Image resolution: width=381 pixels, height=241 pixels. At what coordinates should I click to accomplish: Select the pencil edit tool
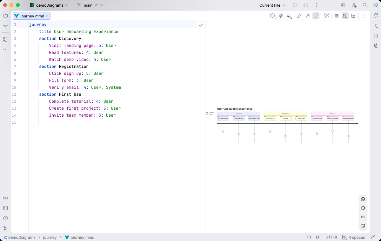pos(299,16)
